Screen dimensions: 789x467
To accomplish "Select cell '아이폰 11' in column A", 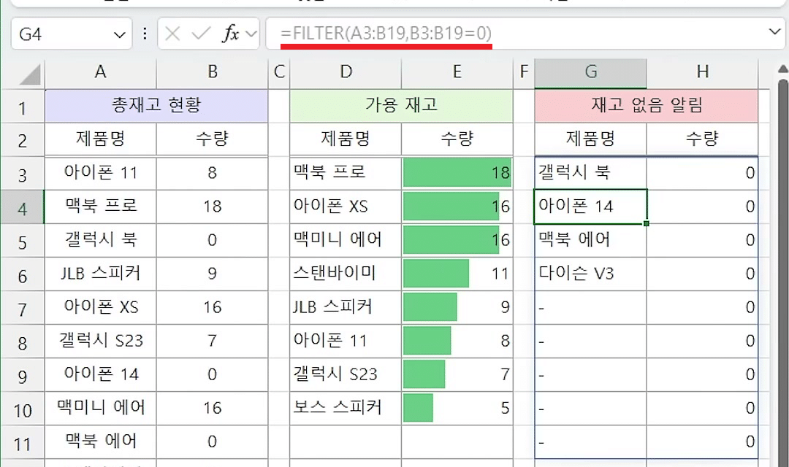I will click(x=101, y=173).
